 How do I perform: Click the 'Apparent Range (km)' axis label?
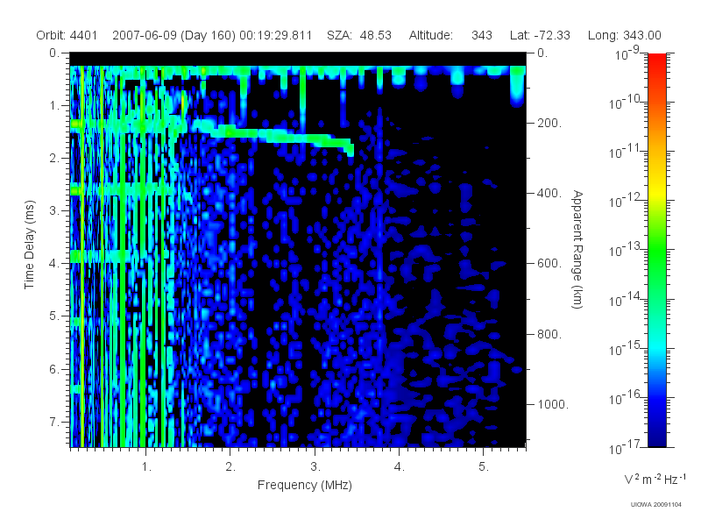pyautogui.click(x=577, y=250)
